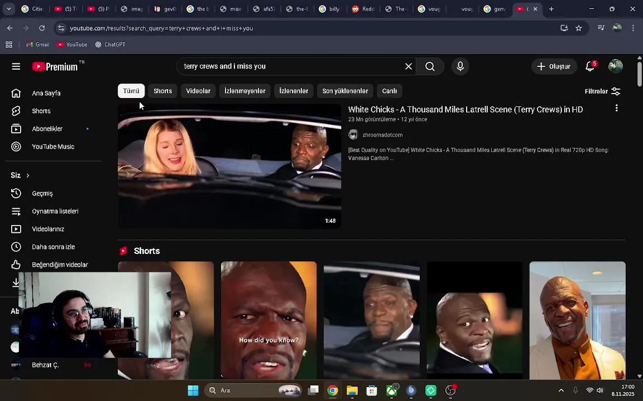Go back in Chrome

pos(10,28)
